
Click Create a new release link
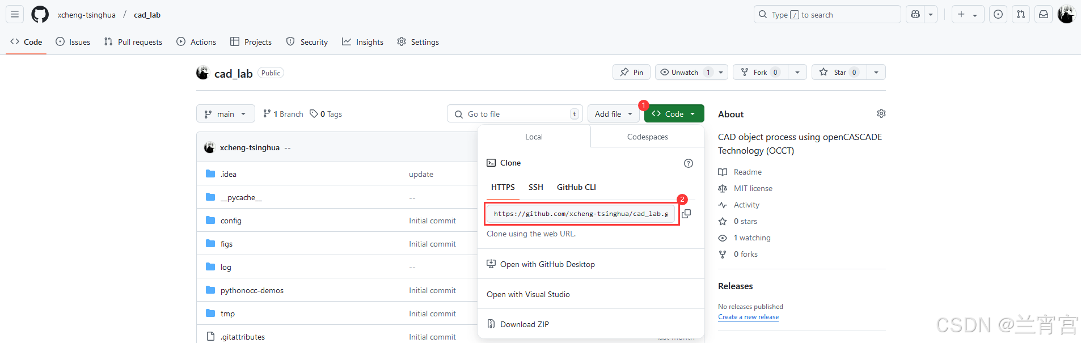coord(748,317)
